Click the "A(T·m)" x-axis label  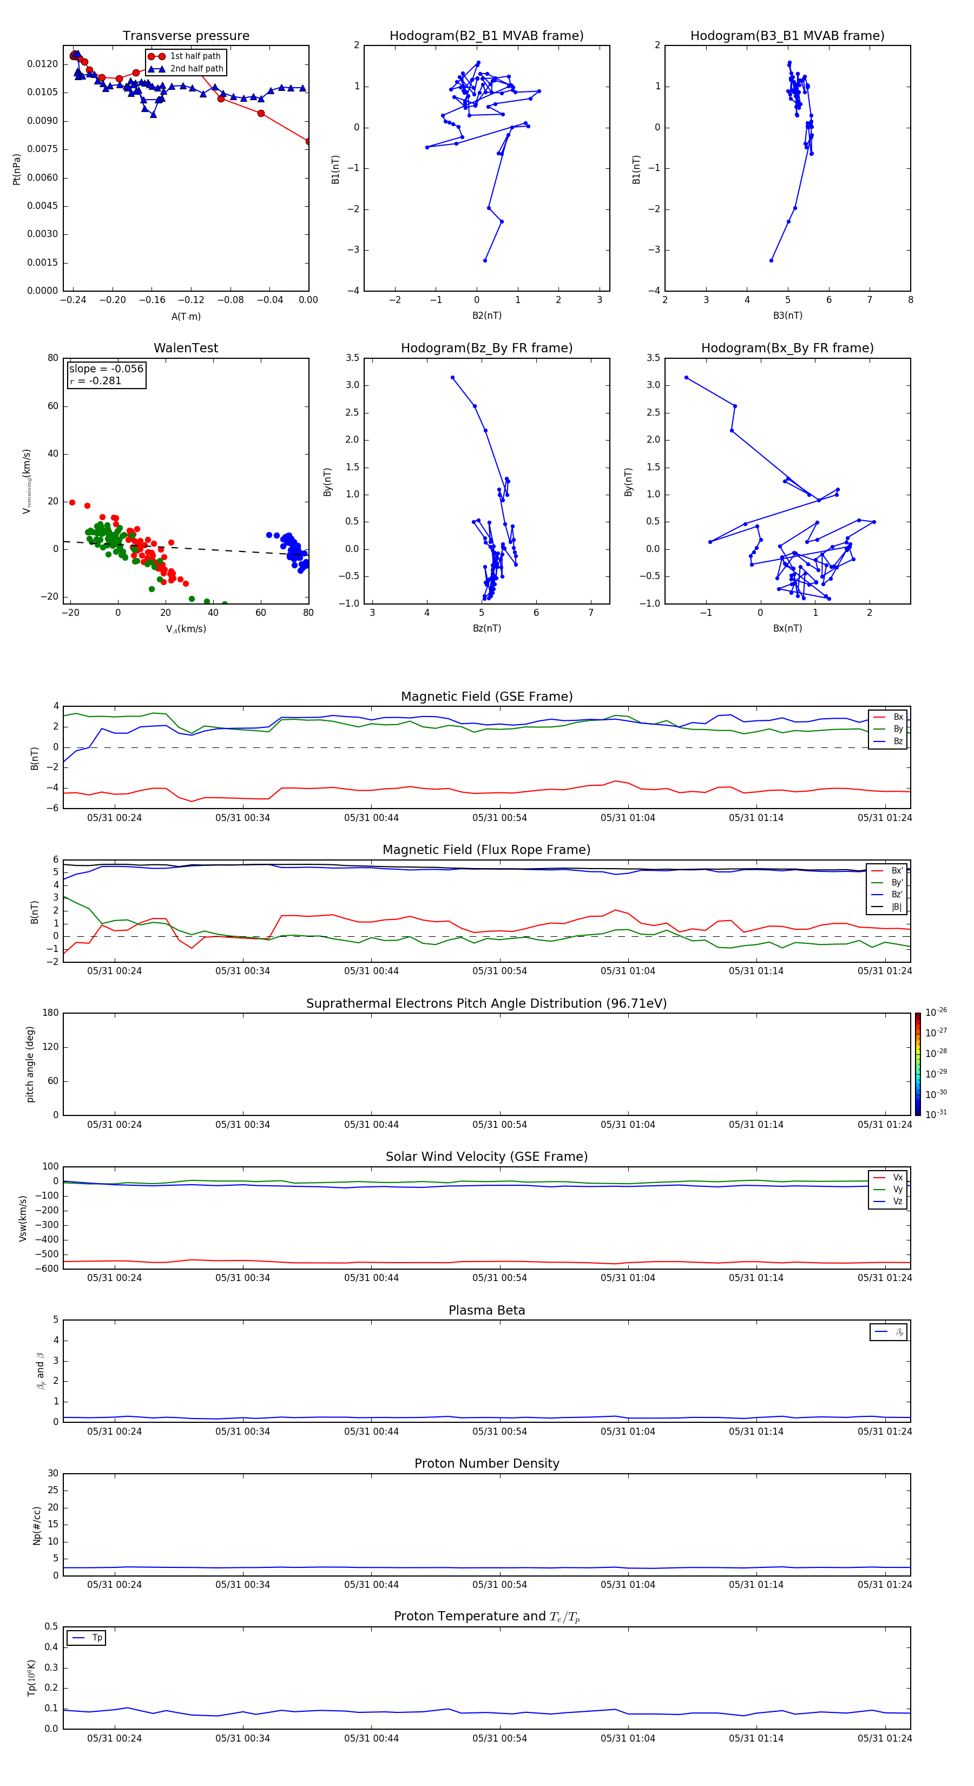186,316
